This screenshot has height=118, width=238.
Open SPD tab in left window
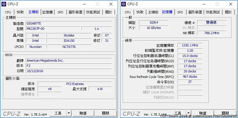(x=60, y=12)
